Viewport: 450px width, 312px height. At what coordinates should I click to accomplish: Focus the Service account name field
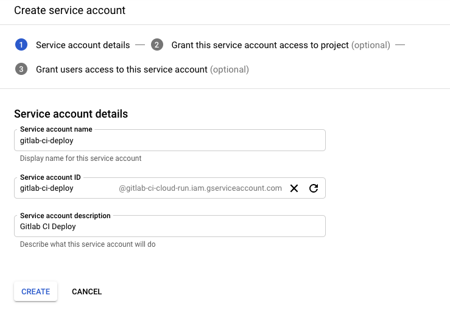169,140
